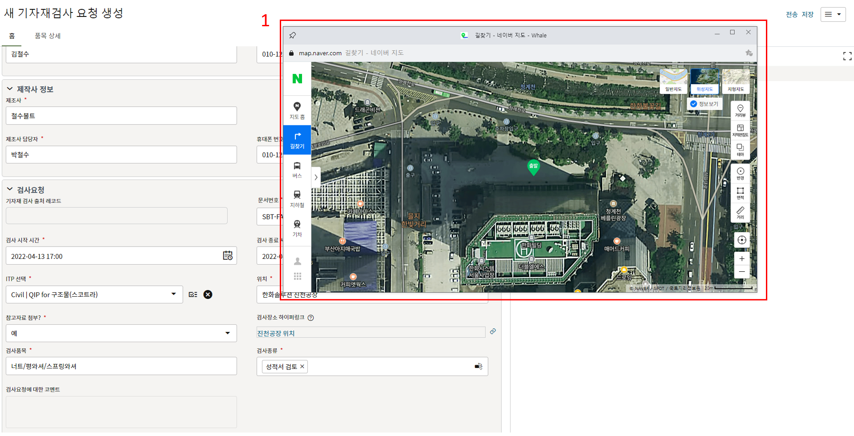Click the 저장 save link
Image resolution: width=854 pixels, height=436 pixels.
pyautogui.click(x=807, y=14)
